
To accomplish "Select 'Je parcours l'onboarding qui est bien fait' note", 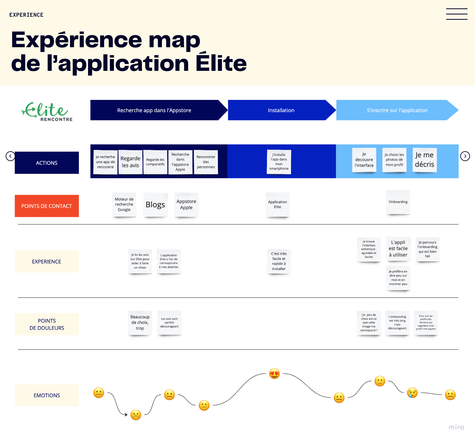I will click(428, 249).
